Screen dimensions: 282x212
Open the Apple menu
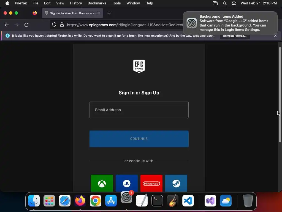point(7,3)
